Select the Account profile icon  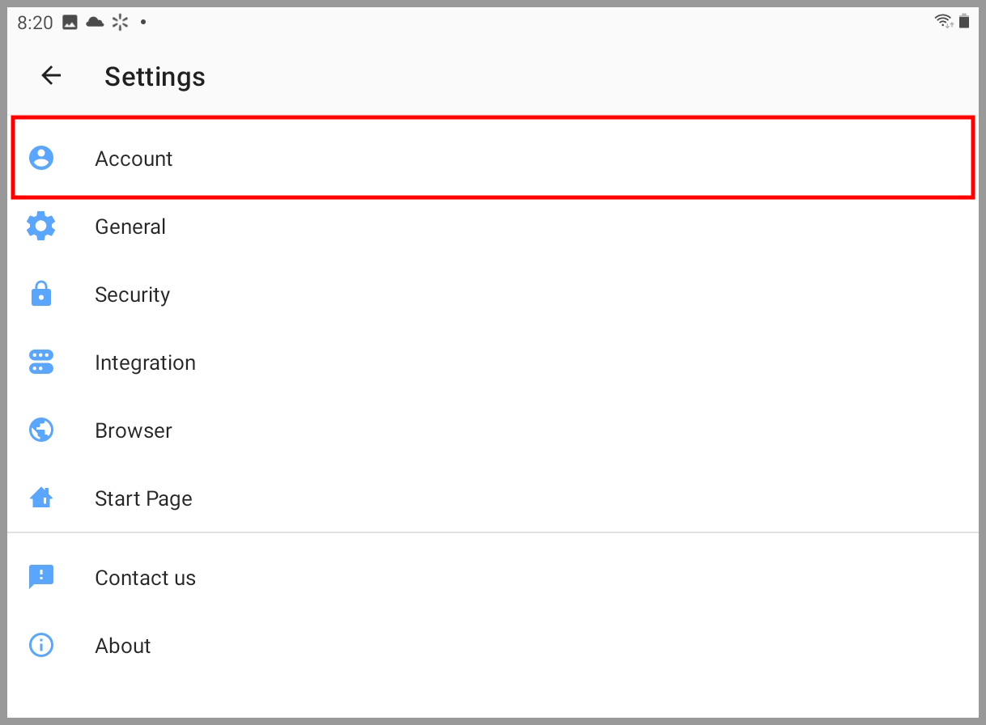tap(40, 158)
